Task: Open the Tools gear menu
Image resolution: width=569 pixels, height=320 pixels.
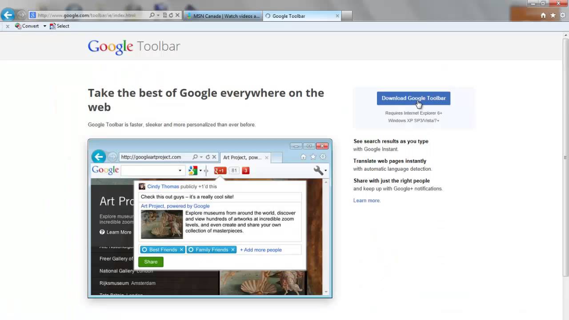Action: click(x=563, y=15)
